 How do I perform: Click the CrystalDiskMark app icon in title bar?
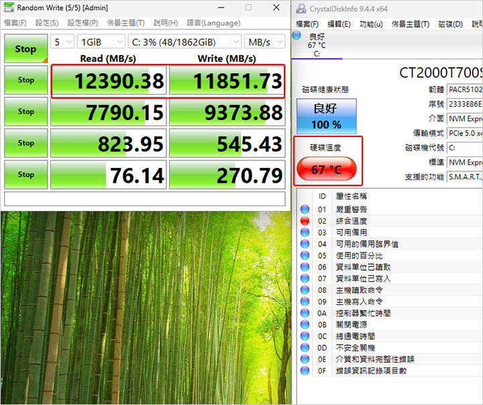pyautogui.click(x=9, y=7)
